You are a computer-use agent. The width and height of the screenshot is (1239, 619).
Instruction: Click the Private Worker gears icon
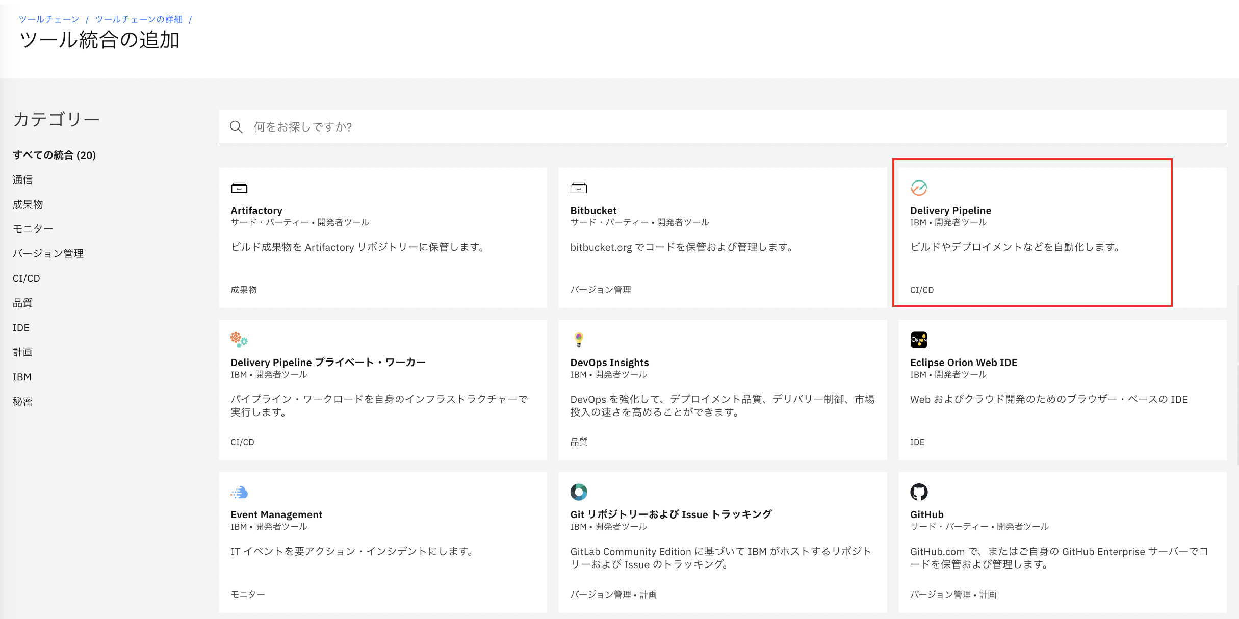[239, 340]
